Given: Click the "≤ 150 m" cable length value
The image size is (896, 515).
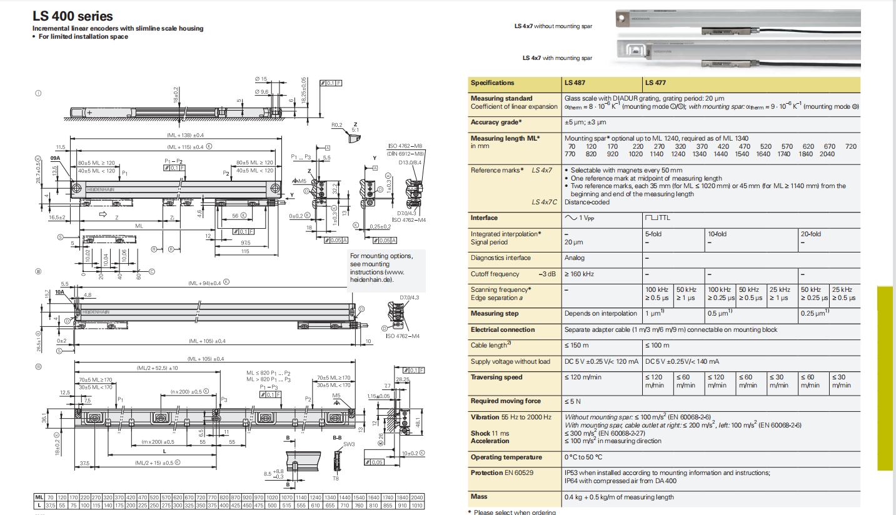Looking at the screenshot, I should coord(576,346).
